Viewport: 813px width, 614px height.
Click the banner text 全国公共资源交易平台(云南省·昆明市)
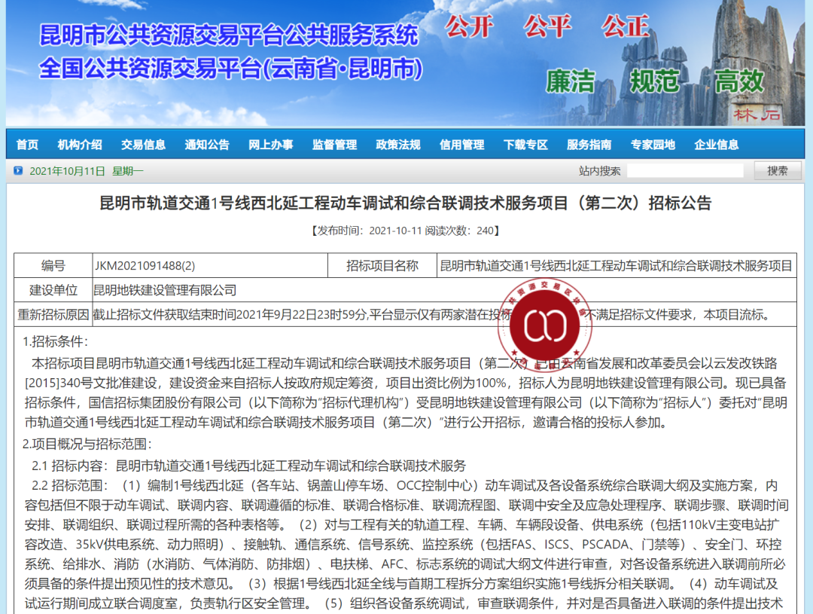coord(231,68)
